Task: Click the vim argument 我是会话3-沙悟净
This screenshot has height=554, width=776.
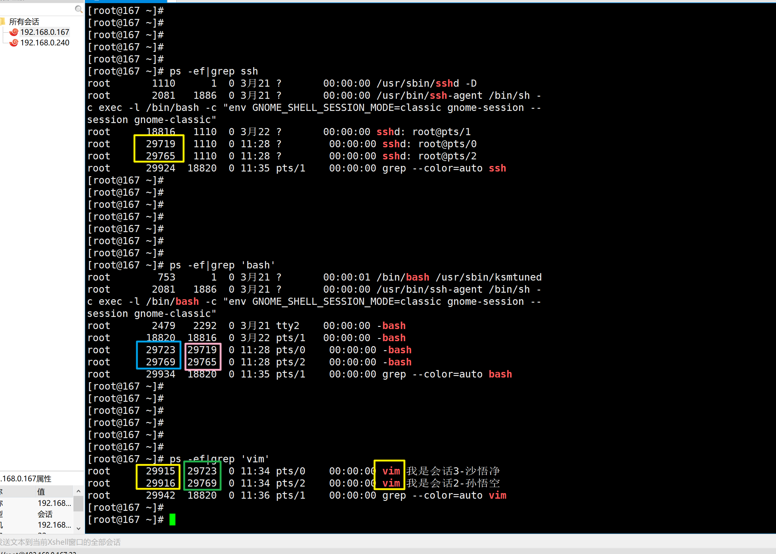Action: tap(453, 471)
